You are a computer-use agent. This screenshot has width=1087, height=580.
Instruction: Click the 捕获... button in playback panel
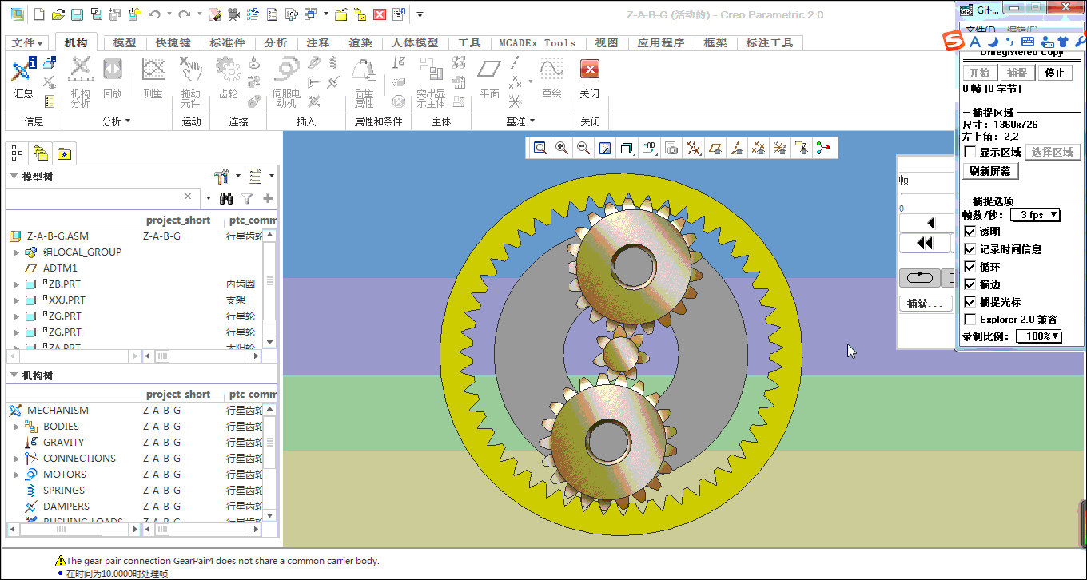coord(926,304)
